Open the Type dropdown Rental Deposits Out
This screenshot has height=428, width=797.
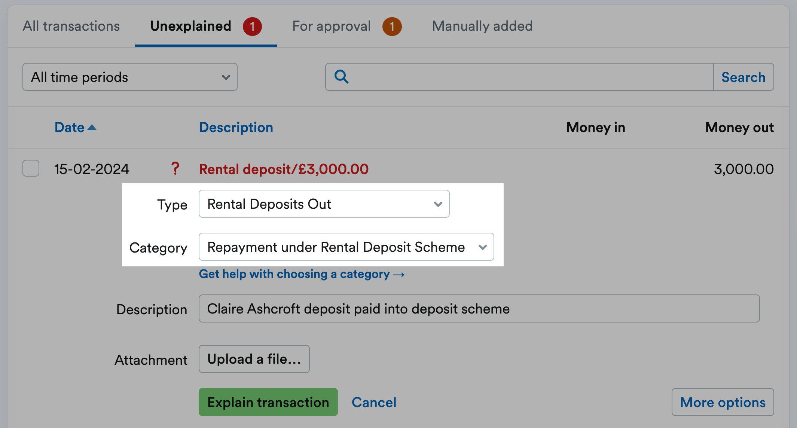pyautogui.click(x=324, y=204)
